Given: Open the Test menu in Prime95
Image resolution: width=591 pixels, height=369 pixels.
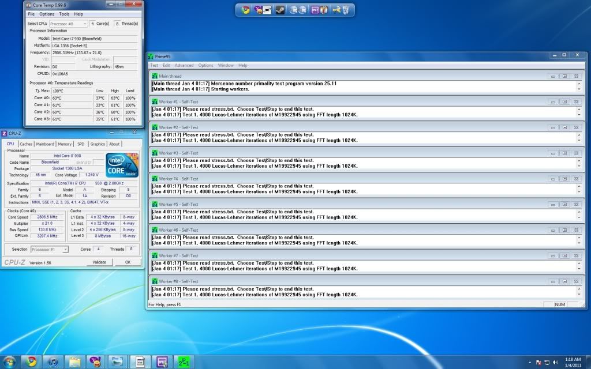Looking at the screenshot, I should click(154, 66).
